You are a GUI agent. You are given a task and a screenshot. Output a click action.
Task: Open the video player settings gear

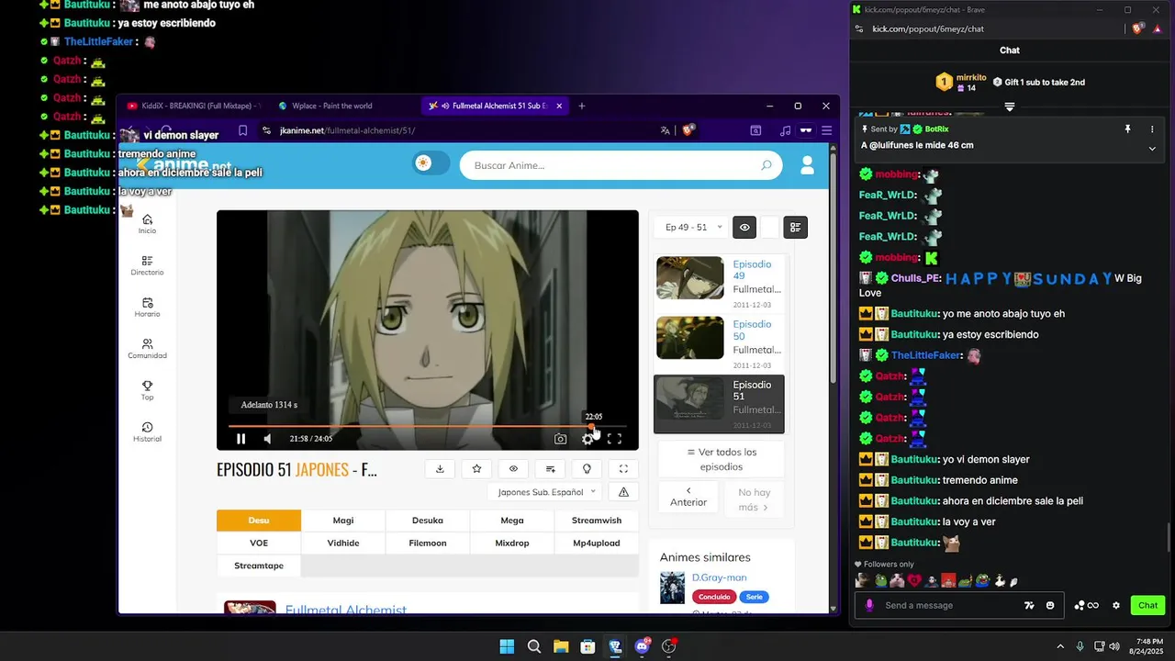click(587, 439)
